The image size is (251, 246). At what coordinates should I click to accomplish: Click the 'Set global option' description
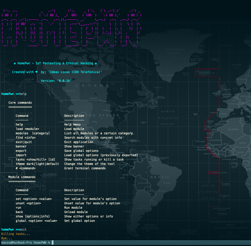pyautogui.click(x=79, y=221)
